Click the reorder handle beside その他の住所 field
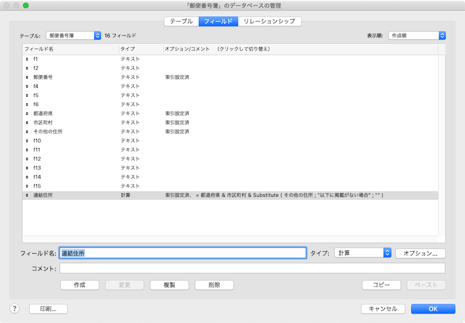The width and height of the screenshot is (465, 323). pos(27,131)
